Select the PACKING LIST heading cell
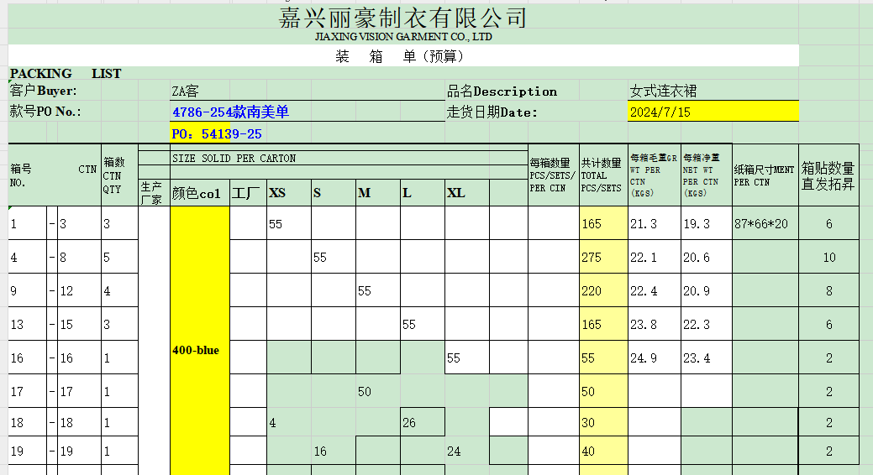The width and height of the screenshot is (873, 475). (x=66, y=74)
